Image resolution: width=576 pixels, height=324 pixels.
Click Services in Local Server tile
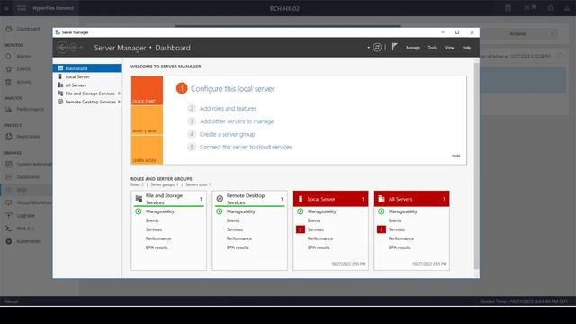(x=316, y=229)
